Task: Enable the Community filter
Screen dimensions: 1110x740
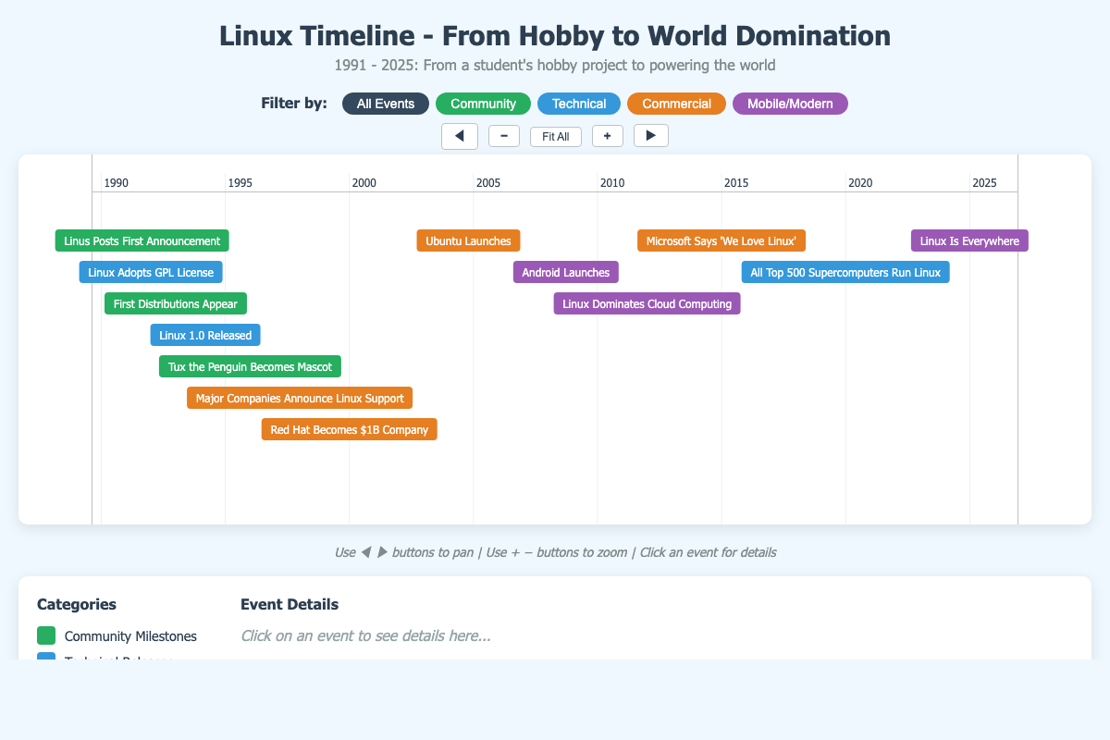Action: (483, 103)
